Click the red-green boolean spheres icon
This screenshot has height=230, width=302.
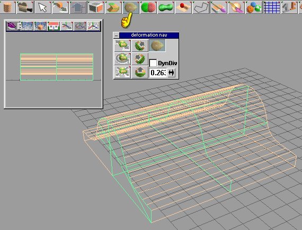tap(148, 7)
